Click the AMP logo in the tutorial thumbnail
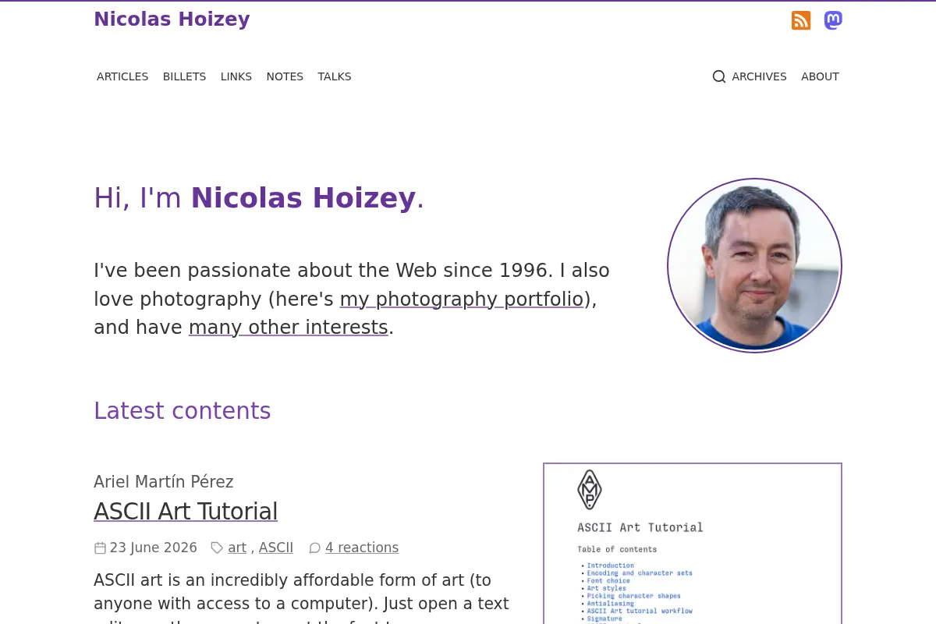 [590, 489]
